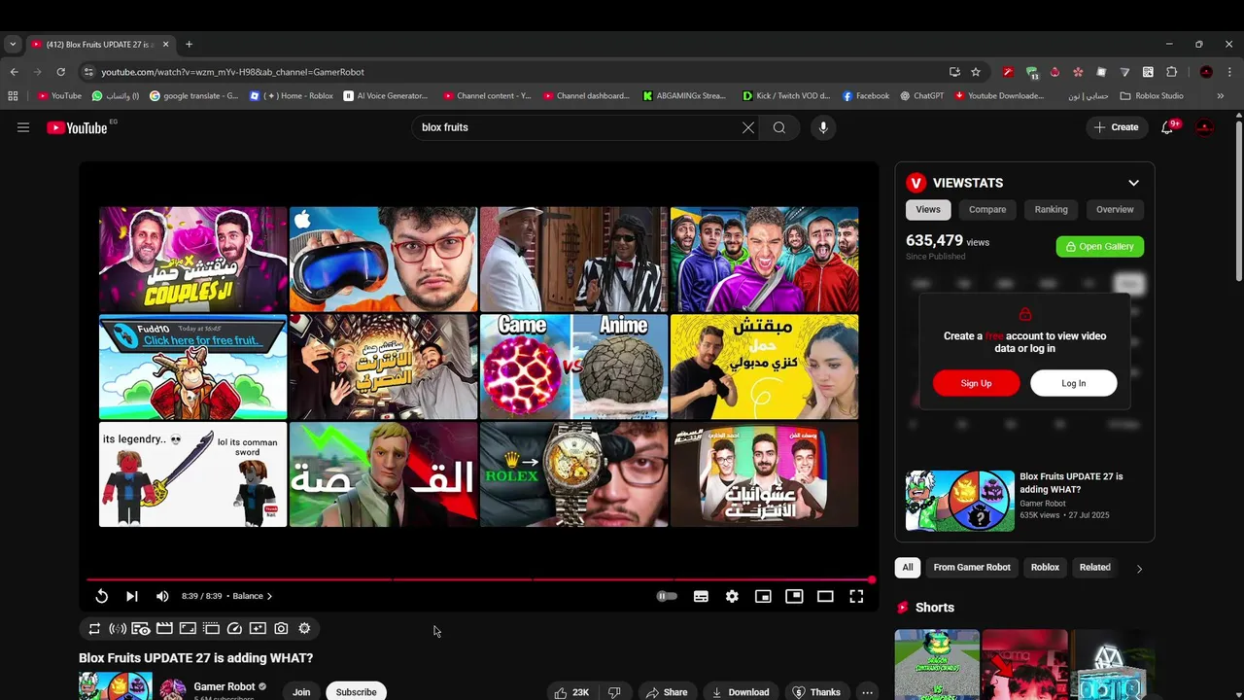This screenshot has width=1244, height=700.
Task: Open the Game vs Anime end-screen video
Action: click(573, 367)
